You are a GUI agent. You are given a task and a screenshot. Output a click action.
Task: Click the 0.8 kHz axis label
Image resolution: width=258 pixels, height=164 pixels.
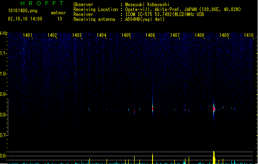click(3, 115)
